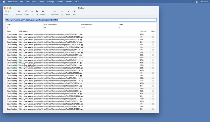The height and width of the screenshot is (122, 210).
Task: Stop the download
Action: tap(74, 13)
